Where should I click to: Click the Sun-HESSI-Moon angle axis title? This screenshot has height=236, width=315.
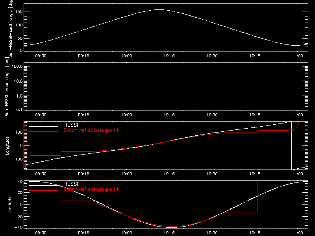[x=7, y=87]
